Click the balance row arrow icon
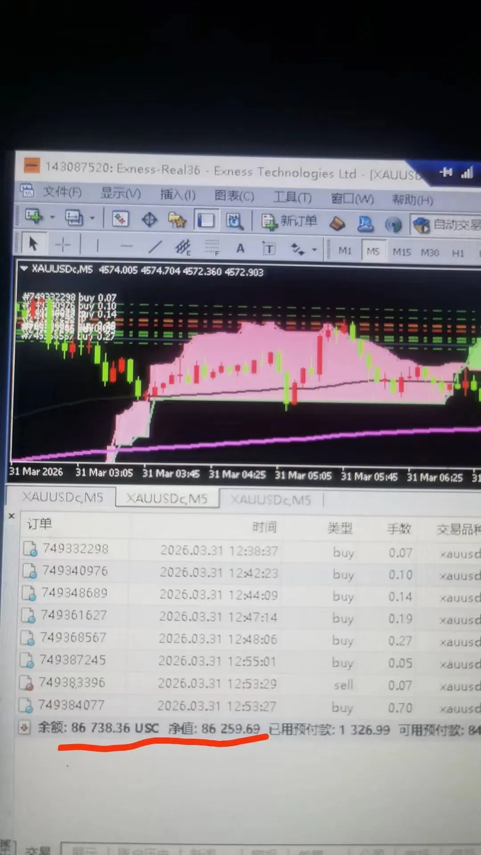 point(24,728)
